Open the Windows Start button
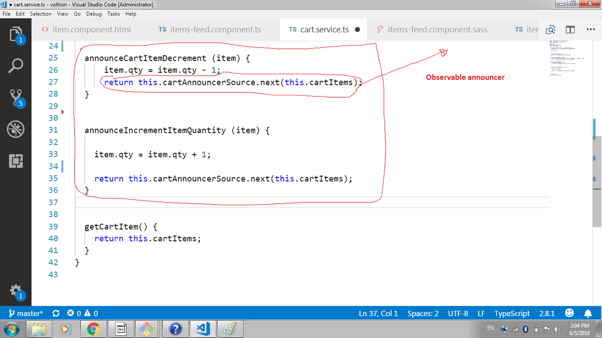This screenshot has width=602, height=338. point(11,329)
